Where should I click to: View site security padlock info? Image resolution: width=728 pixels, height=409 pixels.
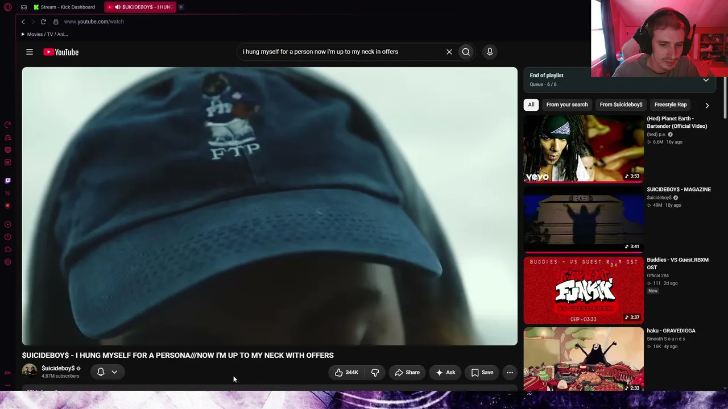coord(56,22)
